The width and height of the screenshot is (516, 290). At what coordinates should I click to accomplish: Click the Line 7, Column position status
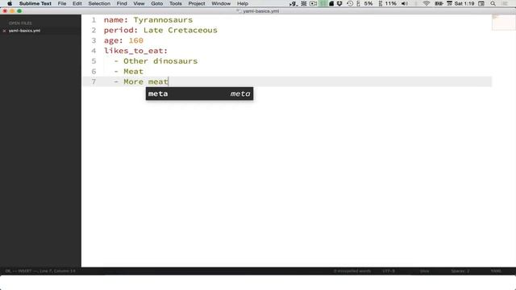tap(57, 271)
